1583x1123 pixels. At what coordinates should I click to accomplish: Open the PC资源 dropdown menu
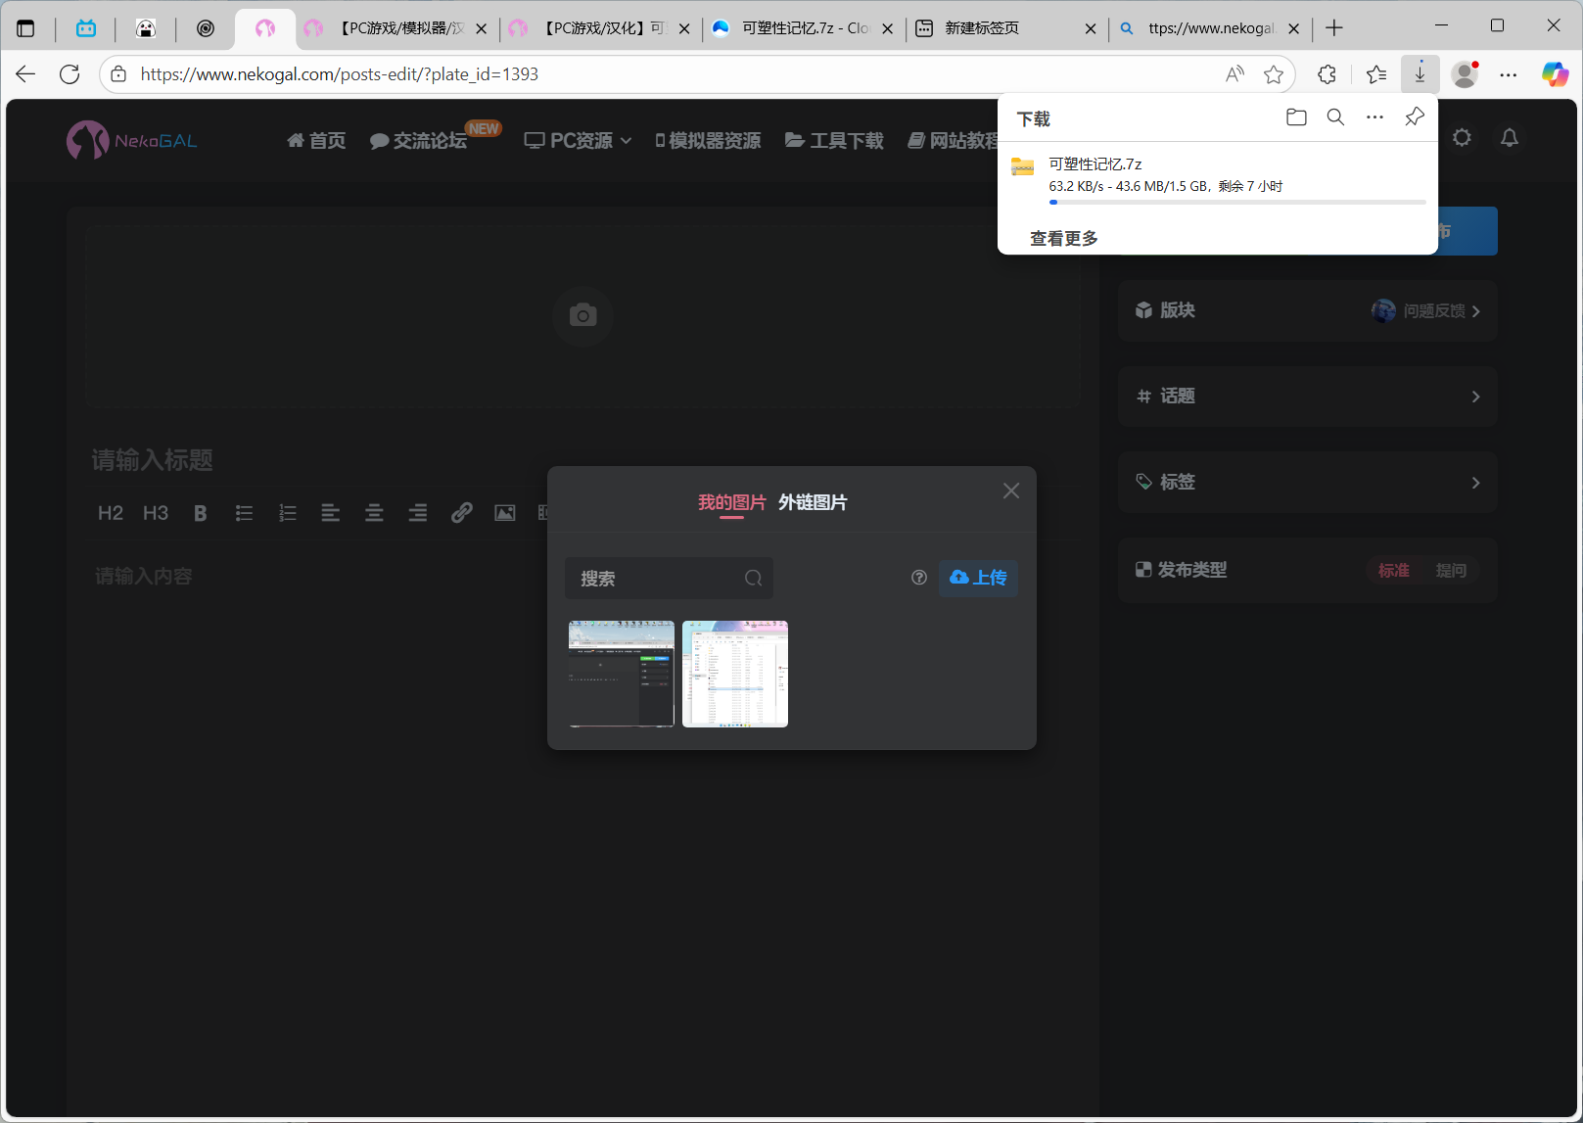coord(579,141)
